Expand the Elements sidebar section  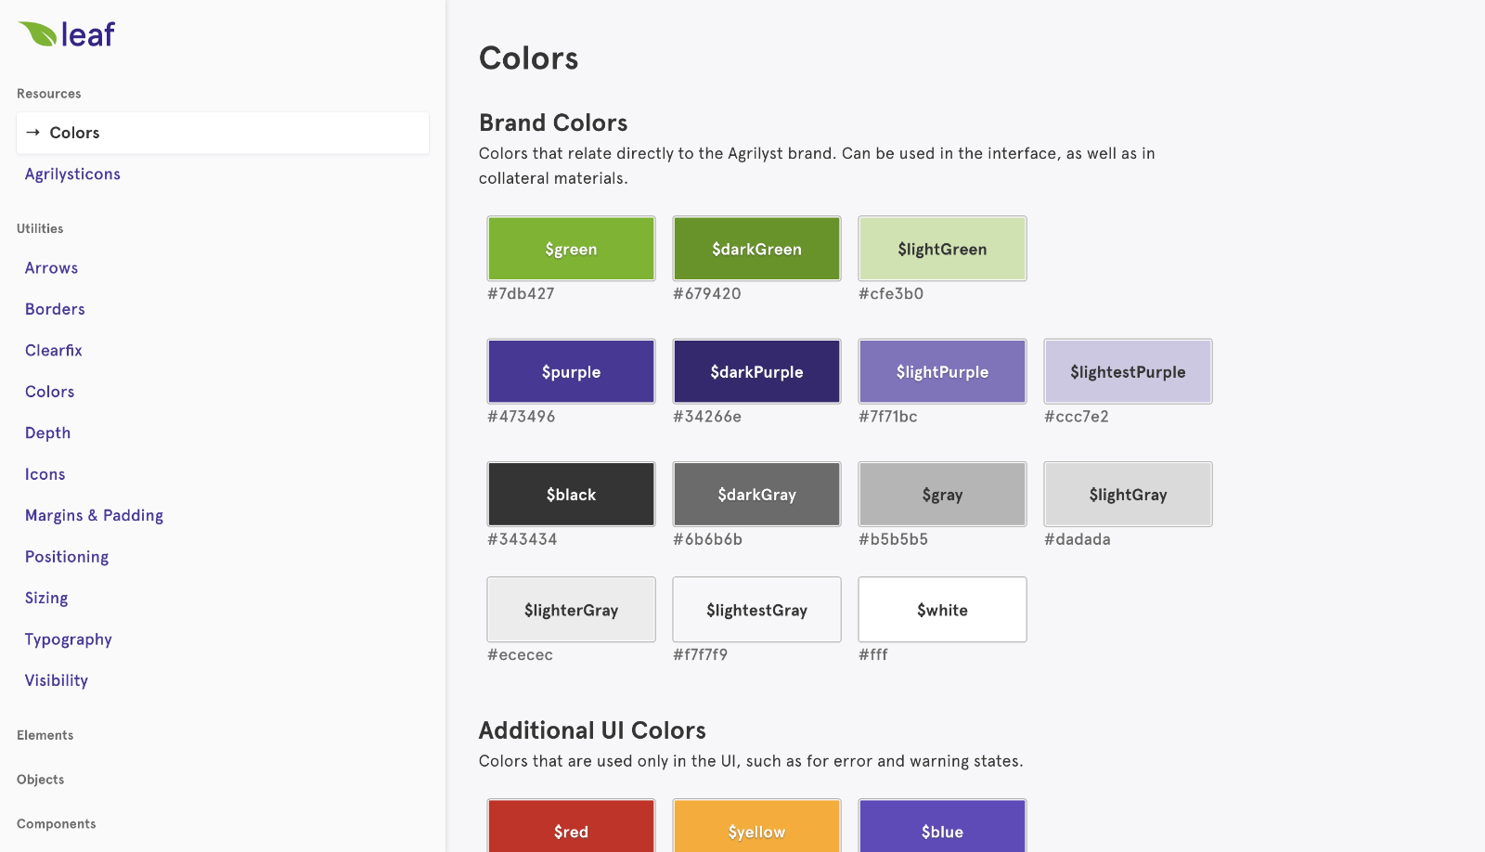tap(45, 735)
